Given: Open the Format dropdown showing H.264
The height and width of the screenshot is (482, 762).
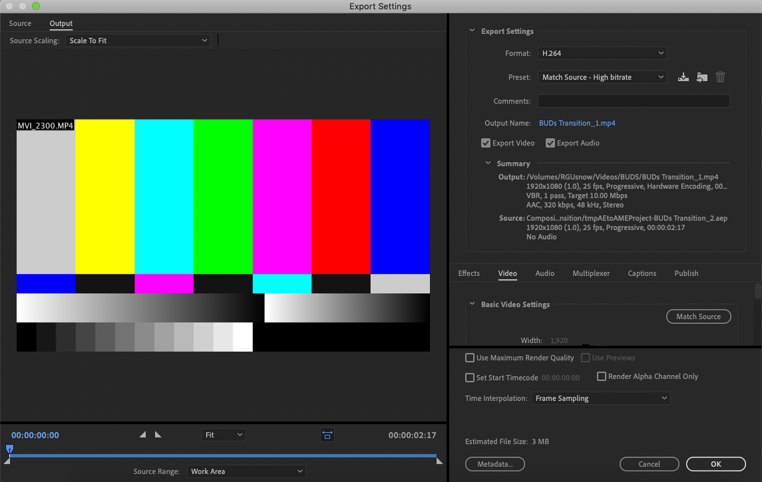Looking at the screenshot, I should click(602, 53).
